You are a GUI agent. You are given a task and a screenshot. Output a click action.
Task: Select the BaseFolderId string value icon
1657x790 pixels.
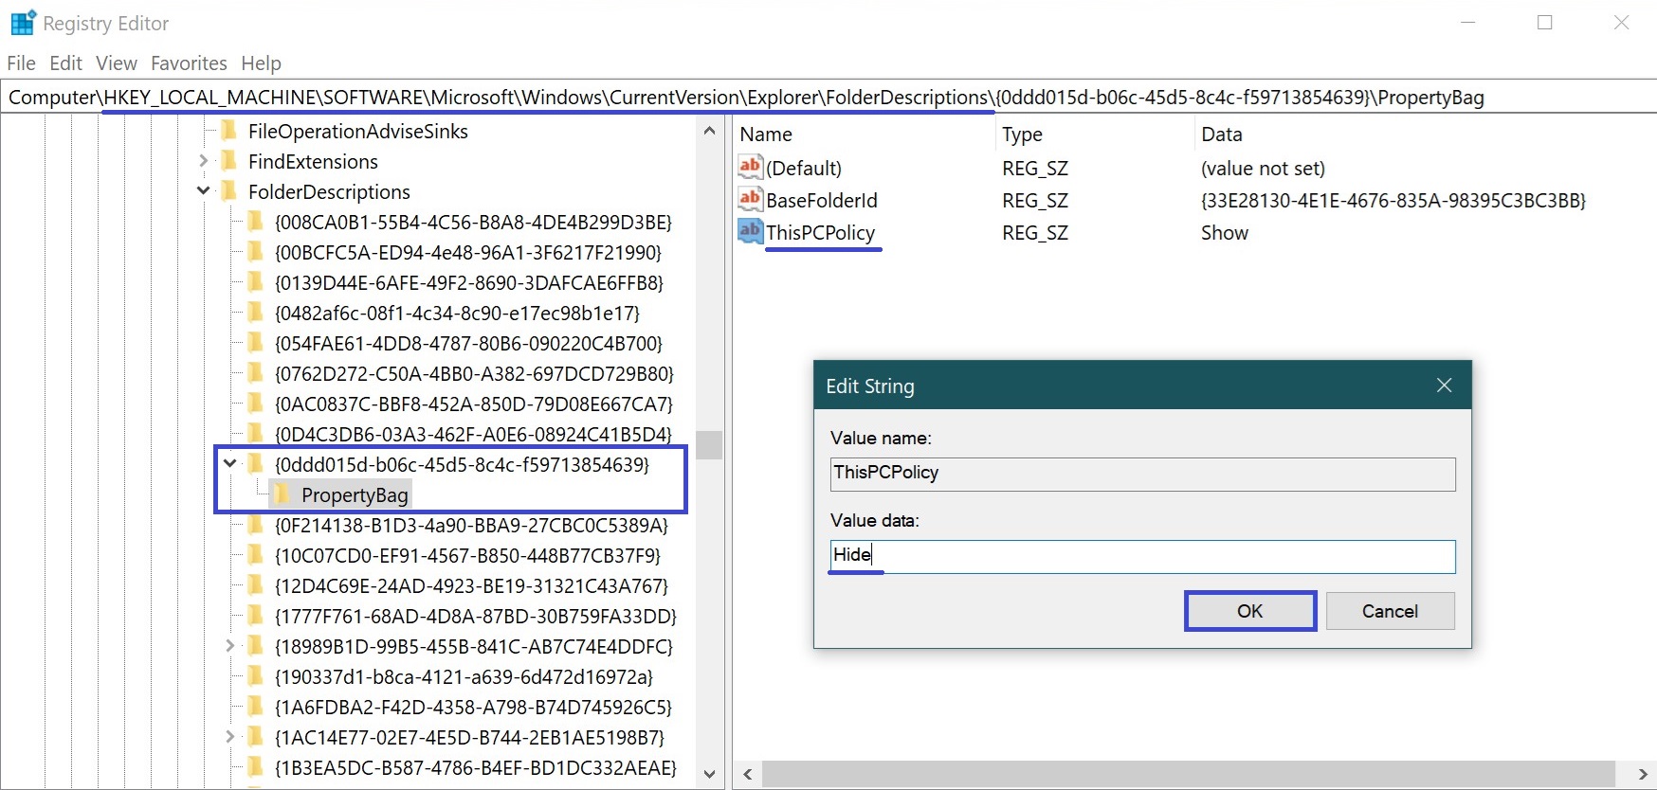tap(750, 200)
